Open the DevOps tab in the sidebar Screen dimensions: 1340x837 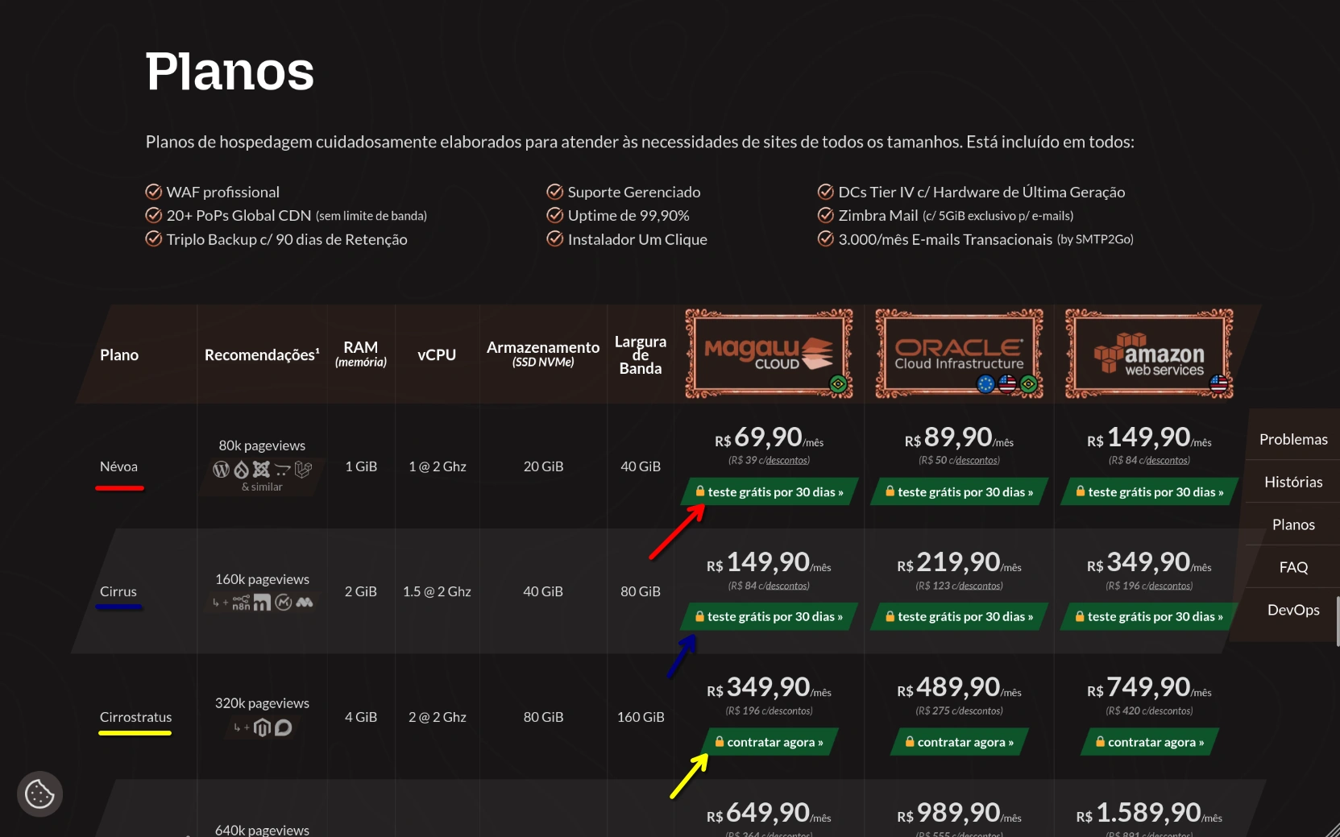1292,610
